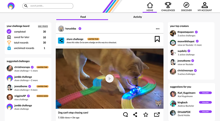Click the share icon below the video
The height and width of the screenshot is (121, 220).
point(135,115)
